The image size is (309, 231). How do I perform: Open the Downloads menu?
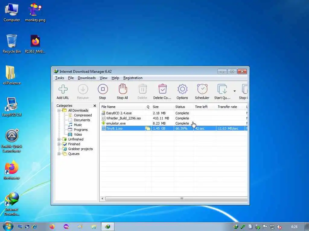(x=87, y=78)
